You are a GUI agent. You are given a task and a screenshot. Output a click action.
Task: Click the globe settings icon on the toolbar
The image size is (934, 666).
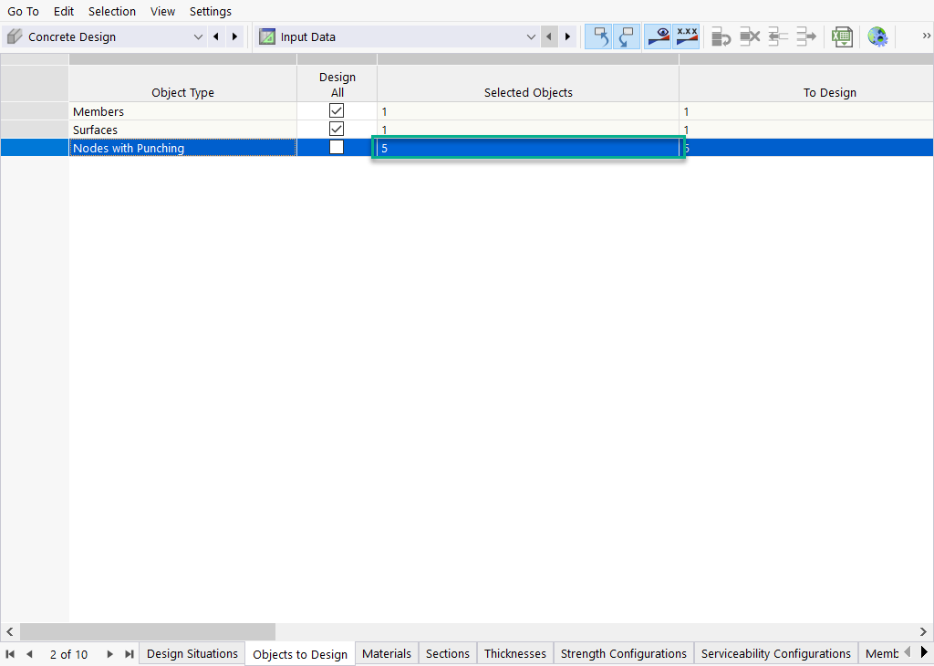877,36
